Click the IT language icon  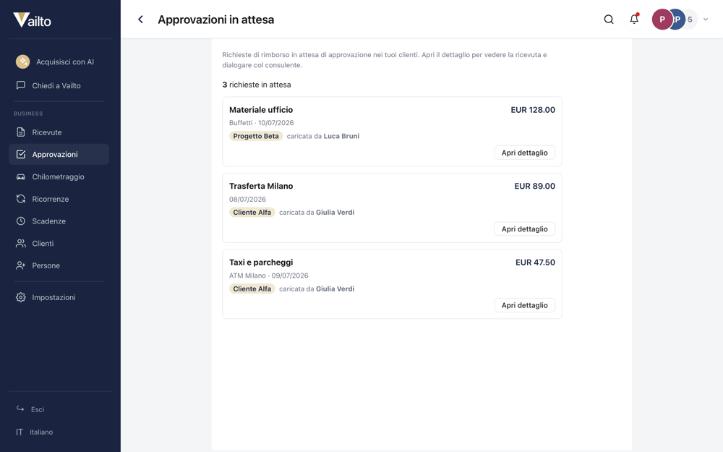tap(20, 432)
